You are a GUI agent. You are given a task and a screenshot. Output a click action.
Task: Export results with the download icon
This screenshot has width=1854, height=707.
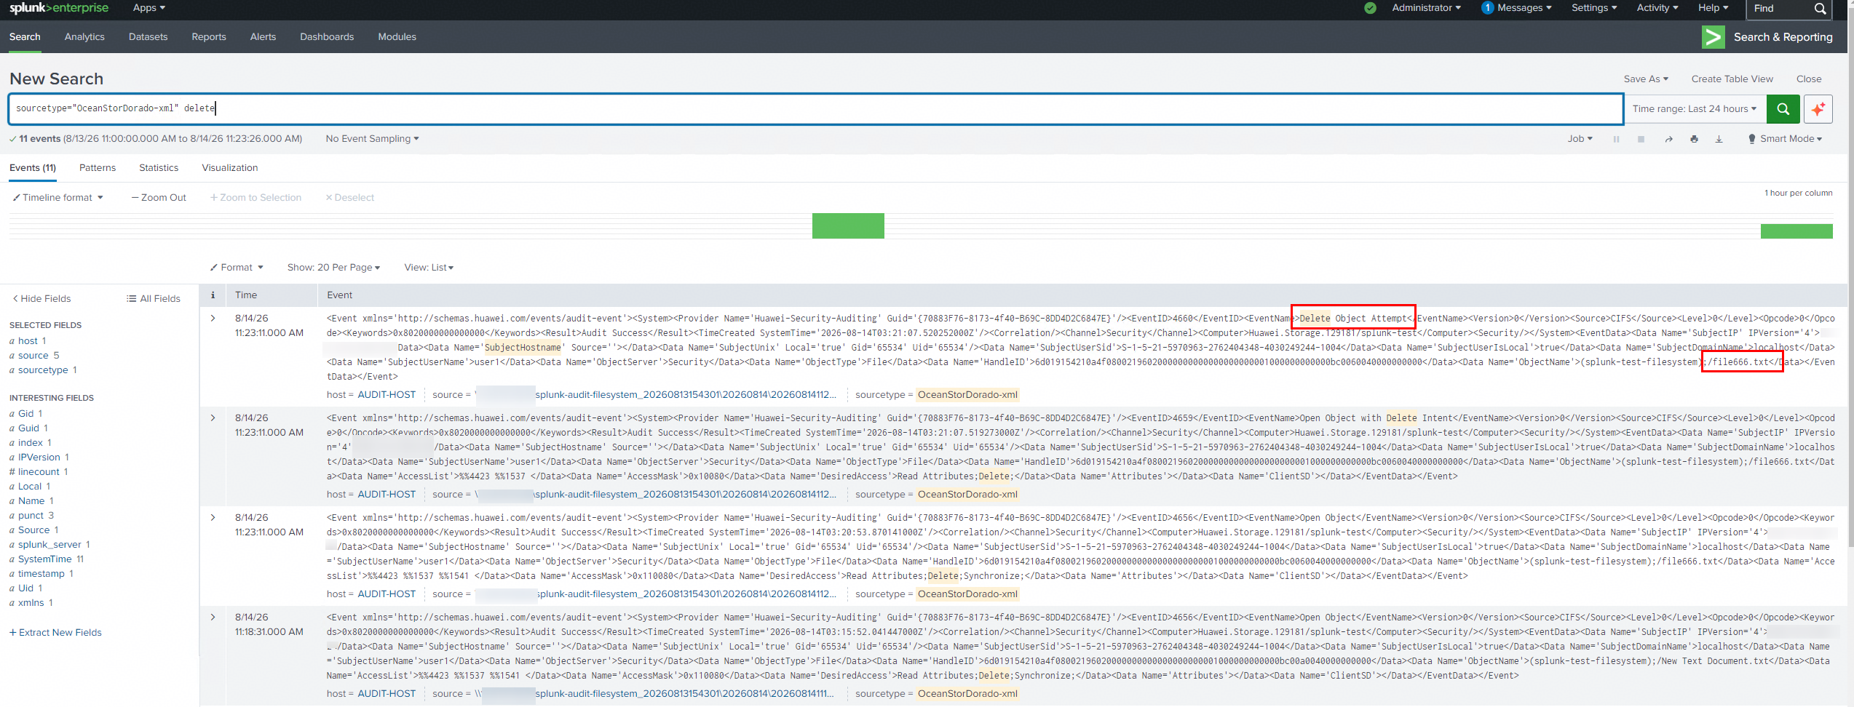(1719, 139)
